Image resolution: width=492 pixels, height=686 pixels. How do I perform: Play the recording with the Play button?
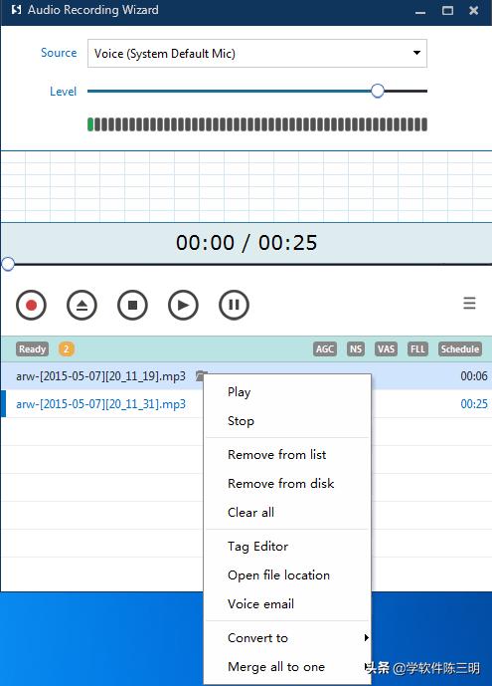click(183, 305)
